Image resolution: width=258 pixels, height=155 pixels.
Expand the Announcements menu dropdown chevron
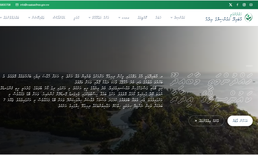[119, 17]
